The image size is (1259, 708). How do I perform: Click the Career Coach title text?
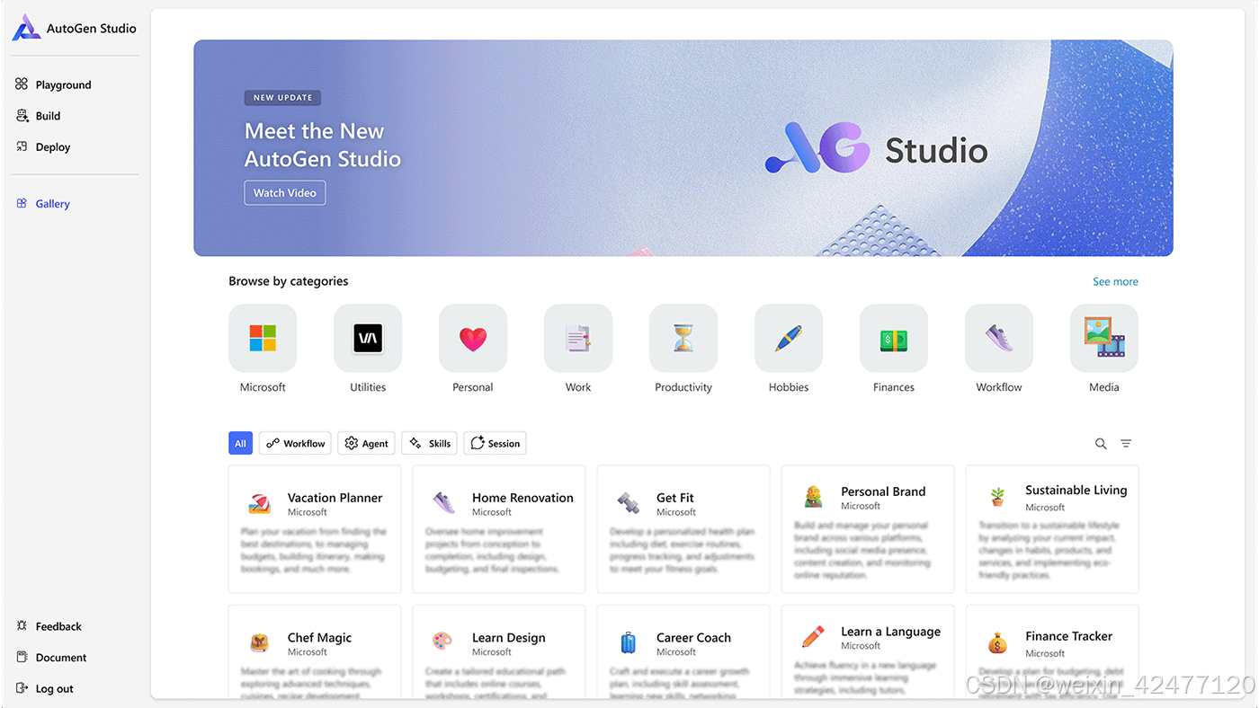click(693, 638)
